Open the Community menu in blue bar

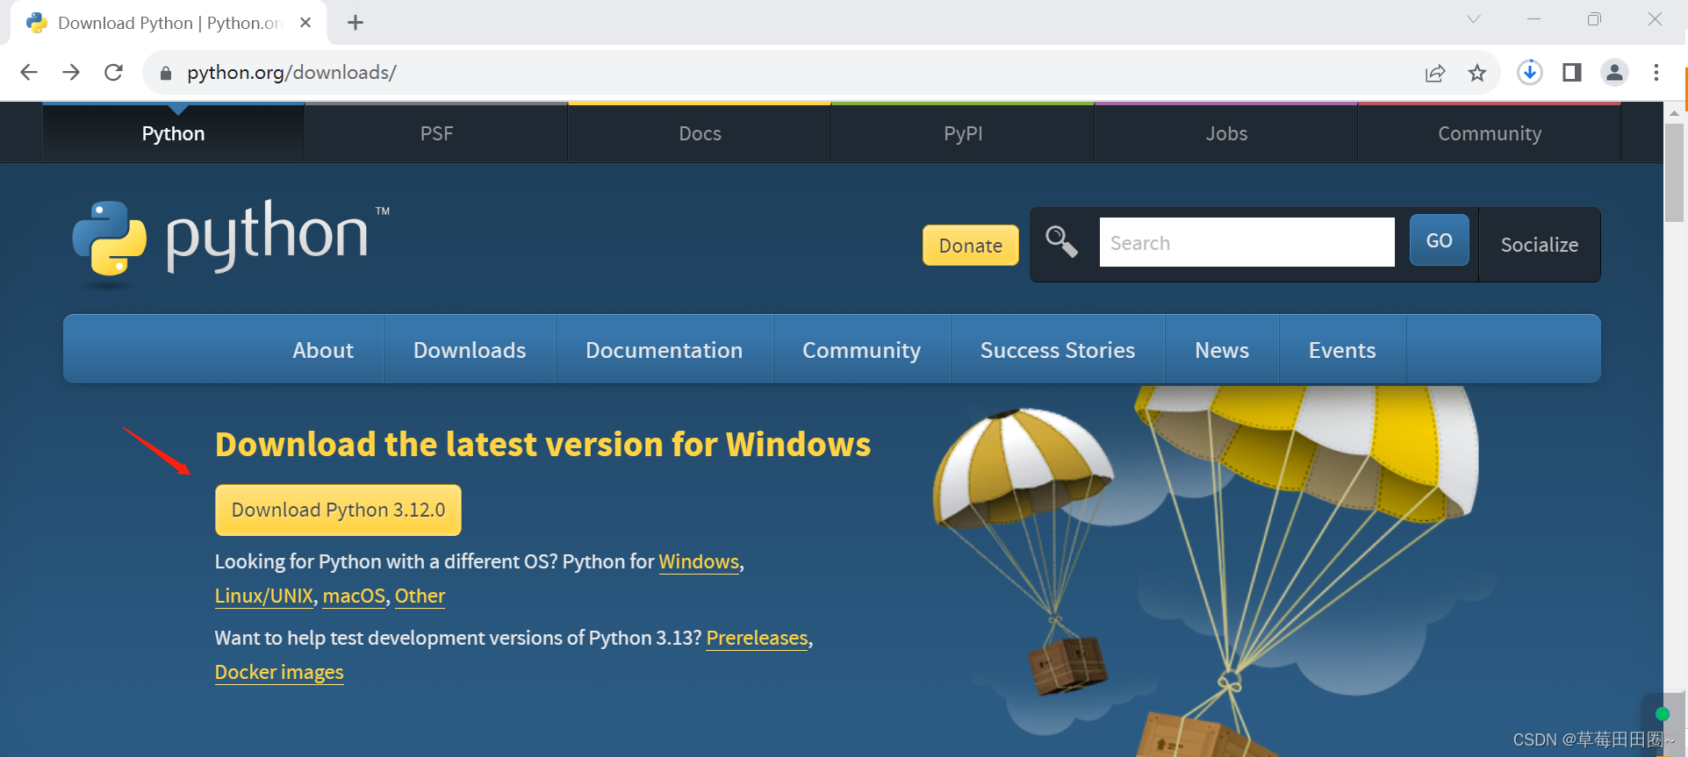pos(862,350)
